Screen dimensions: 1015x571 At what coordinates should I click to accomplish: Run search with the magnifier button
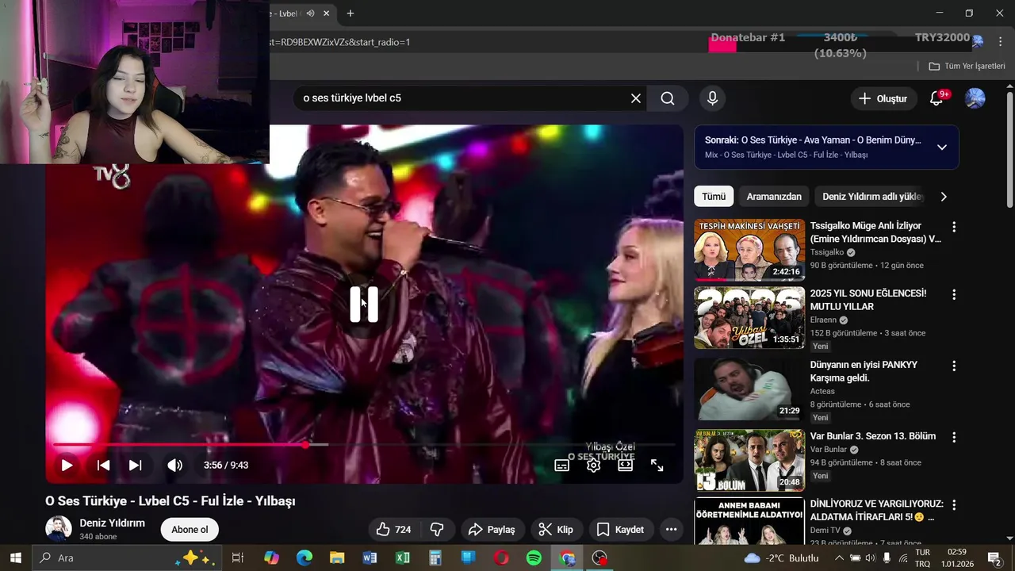(x=668, y=98)
